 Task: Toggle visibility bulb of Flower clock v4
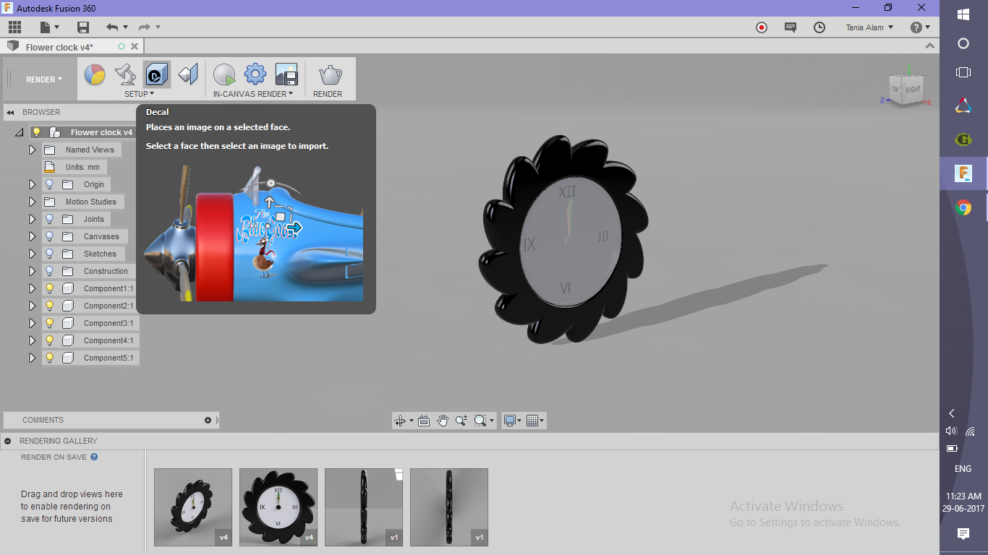click(36, 132)
